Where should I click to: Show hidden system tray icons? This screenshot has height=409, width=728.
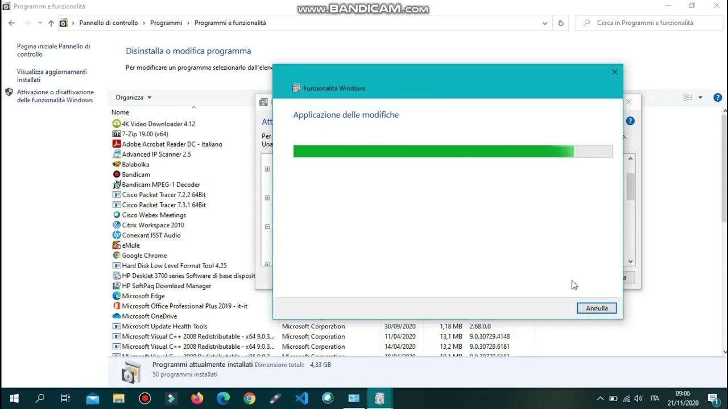(x=601, y=398)
